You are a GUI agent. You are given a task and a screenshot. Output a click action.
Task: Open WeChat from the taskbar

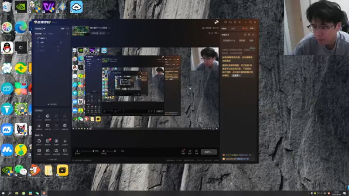pos(37,193)
